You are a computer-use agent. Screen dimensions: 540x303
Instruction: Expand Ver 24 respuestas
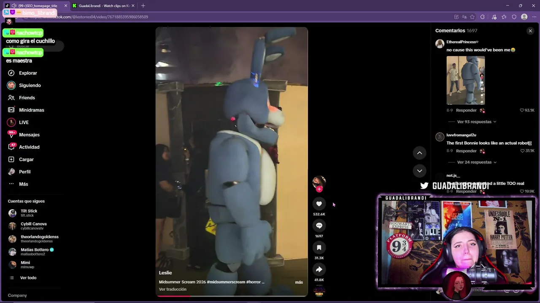pos(477,162)
